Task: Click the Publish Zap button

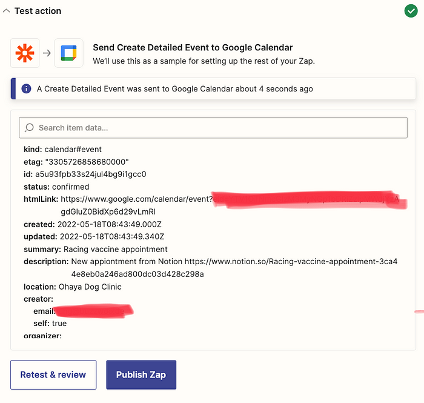Action: click(x=141, y=375)
